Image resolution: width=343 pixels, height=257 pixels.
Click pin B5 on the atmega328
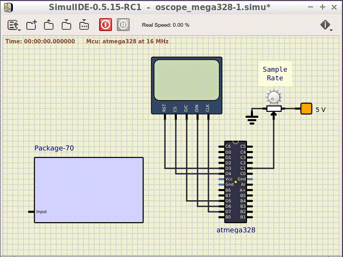coord(250,195)
